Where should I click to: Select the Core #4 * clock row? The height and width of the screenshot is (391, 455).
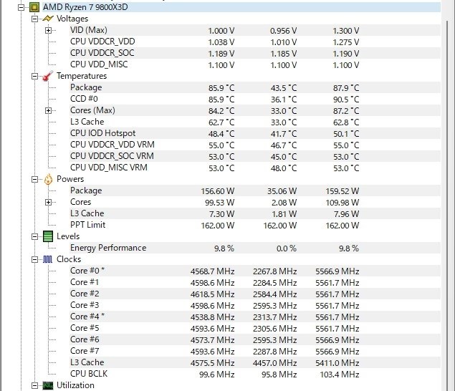[255, 317]
